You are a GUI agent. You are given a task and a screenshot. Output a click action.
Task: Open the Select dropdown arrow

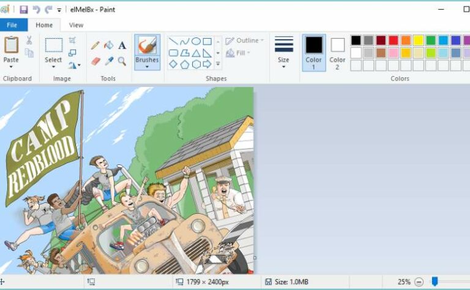[53, 66]
